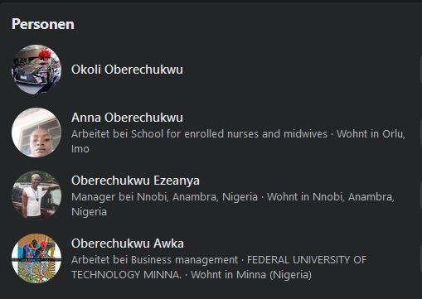Open Okoli Oberechukwu's car profile picture
Image resolution: width=422 pixels, height=299 pixels.
click(x=36, y=70)
